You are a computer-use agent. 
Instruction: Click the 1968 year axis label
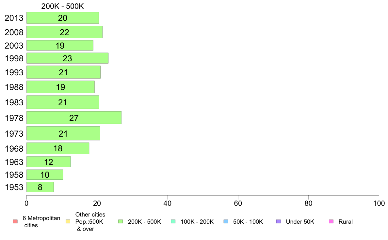(x=14, y=149)
